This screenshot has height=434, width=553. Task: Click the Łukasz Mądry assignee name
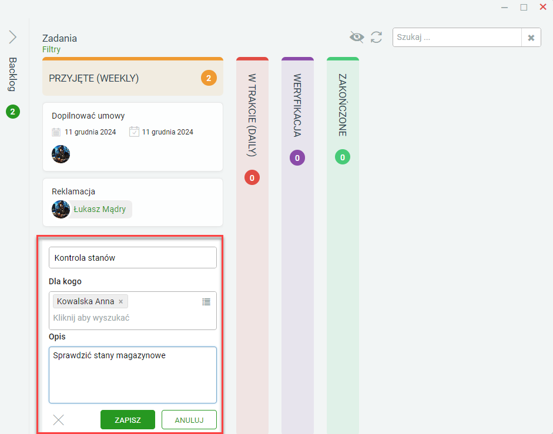click(99, 209)
